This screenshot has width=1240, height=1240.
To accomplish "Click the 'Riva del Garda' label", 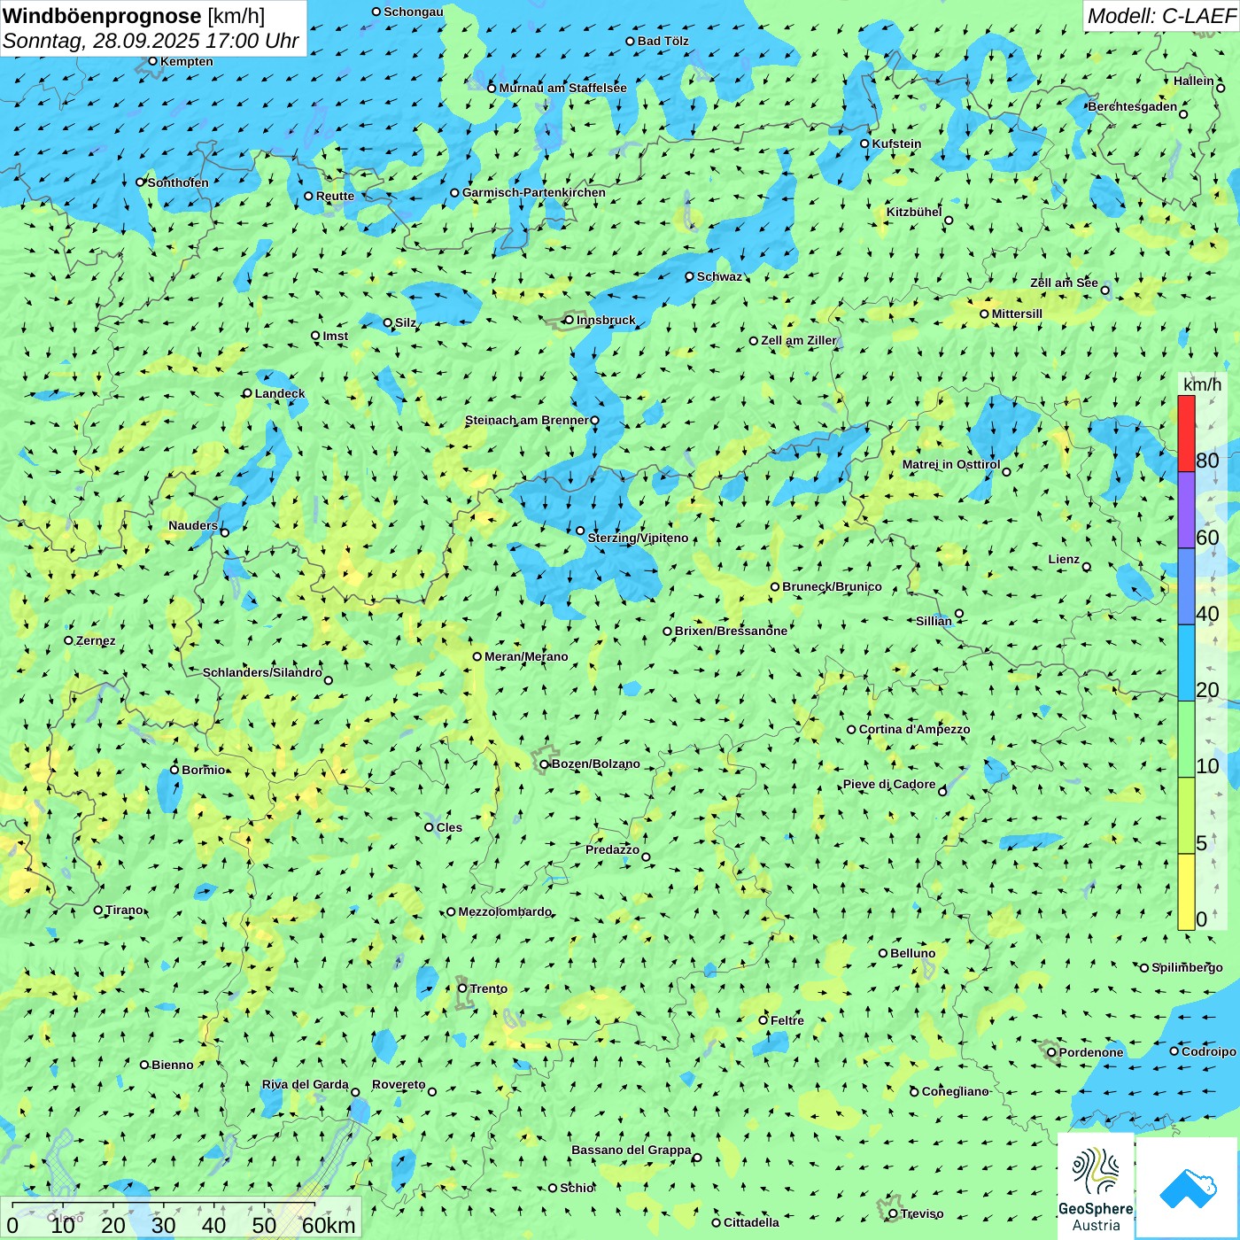I will (305, 1084).
